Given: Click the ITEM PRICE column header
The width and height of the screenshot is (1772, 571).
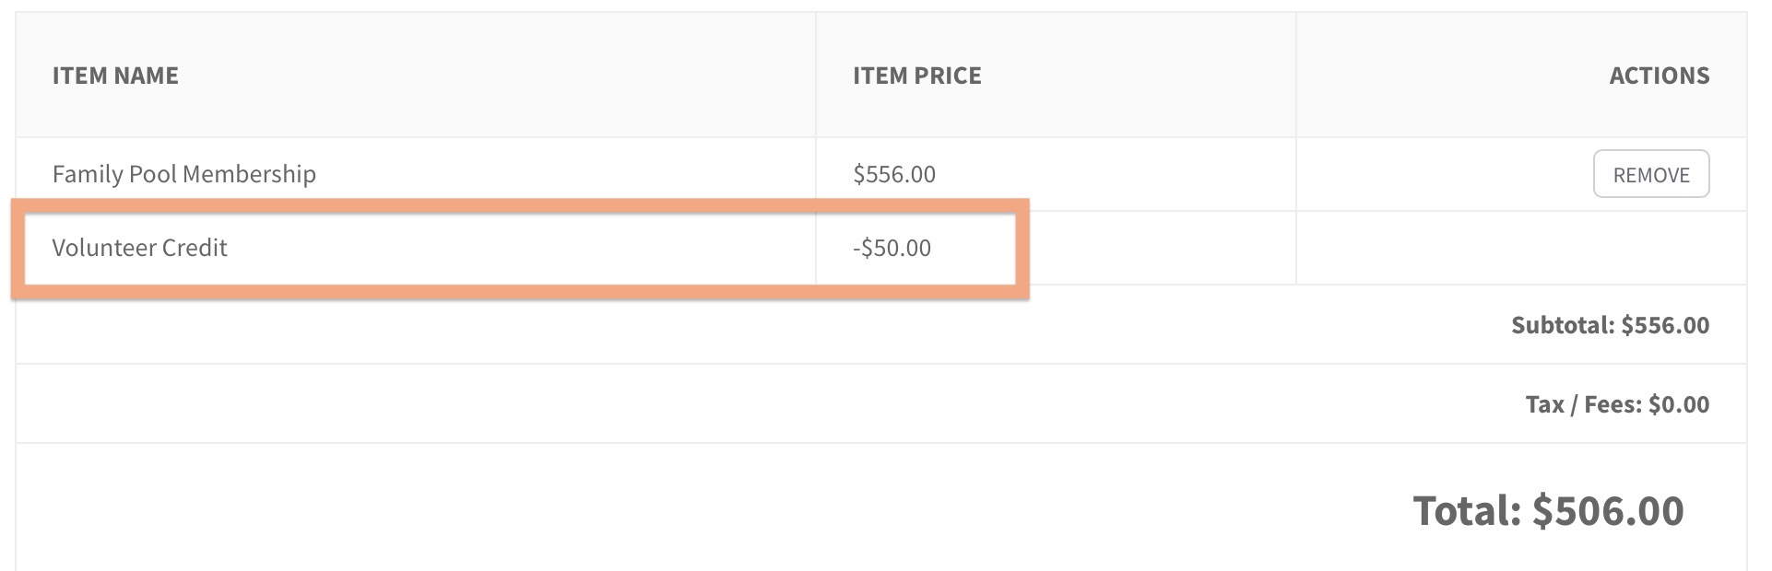Looking at the screenshot, I should coord(916,76).
